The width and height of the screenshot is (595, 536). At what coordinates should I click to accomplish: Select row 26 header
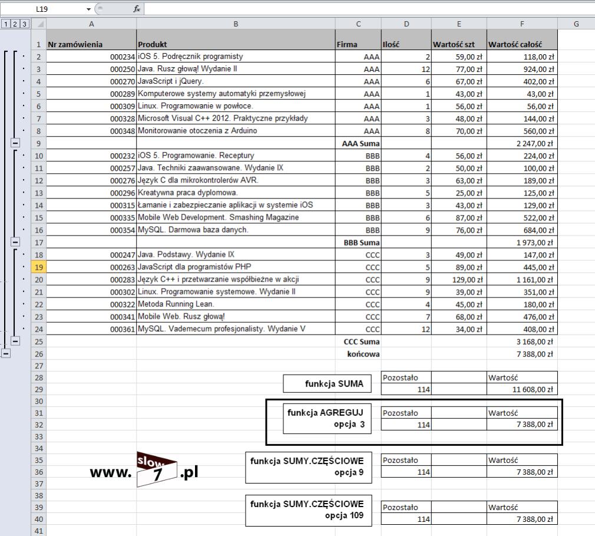tap(39, 354)
